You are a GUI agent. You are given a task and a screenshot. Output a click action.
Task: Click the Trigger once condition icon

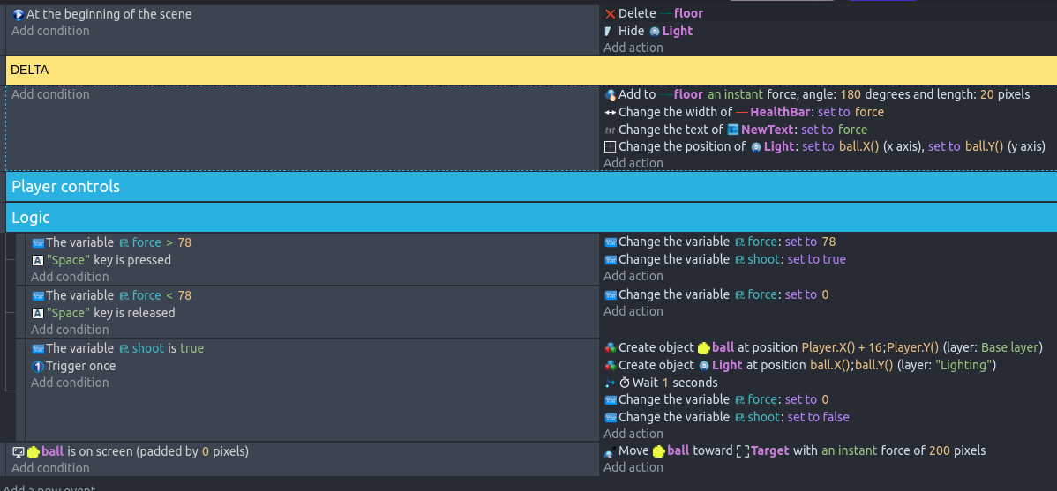[37, 366]
